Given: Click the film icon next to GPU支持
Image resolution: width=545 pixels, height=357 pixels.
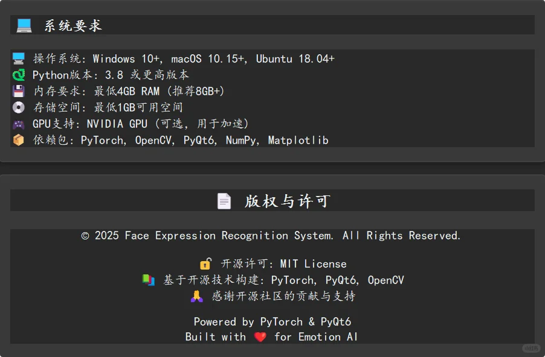Looking at the screenshot, I should coord(19,123).
